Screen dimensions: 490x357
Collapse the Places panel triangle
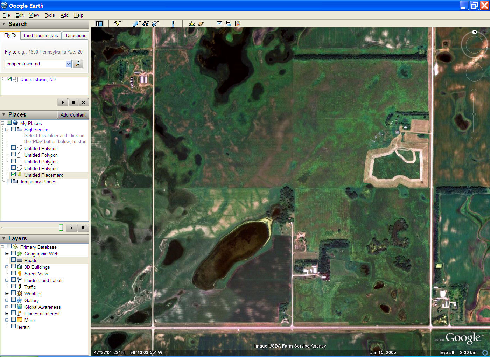click(3, 115)
